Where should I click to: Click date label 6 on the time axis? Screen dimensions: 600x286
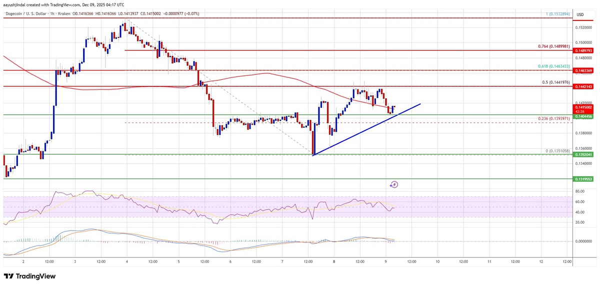[x=230, y=261]
